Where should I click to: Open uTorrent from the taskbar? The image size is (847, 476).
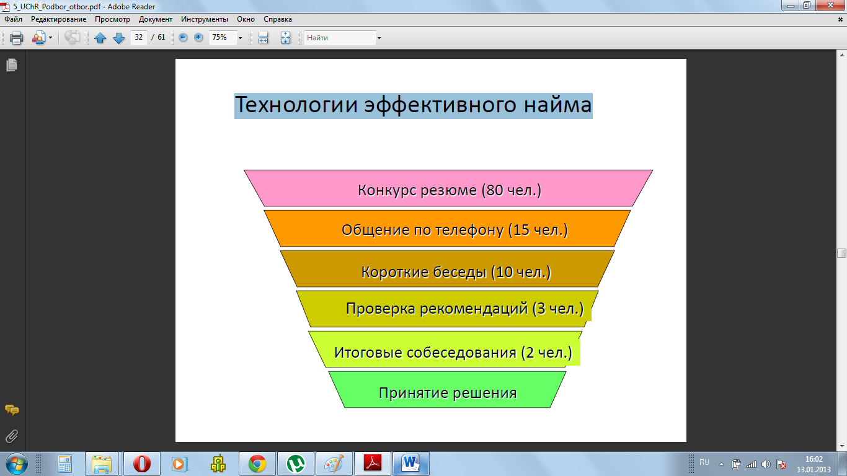(x=296, y=464)
